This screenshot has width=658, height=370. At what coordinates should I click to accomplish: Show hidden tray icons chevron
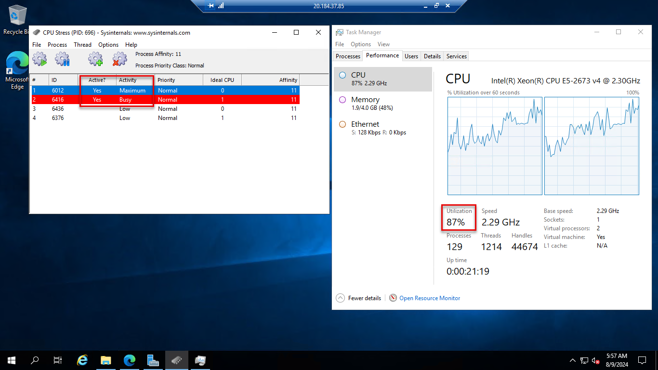point(573,360)
